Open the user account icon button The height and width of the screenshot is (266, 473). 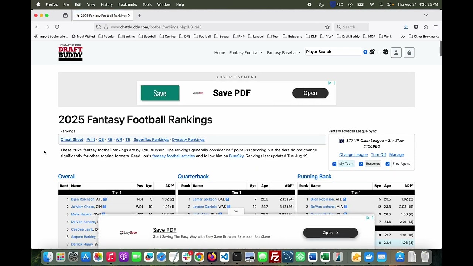click(396, 52)
